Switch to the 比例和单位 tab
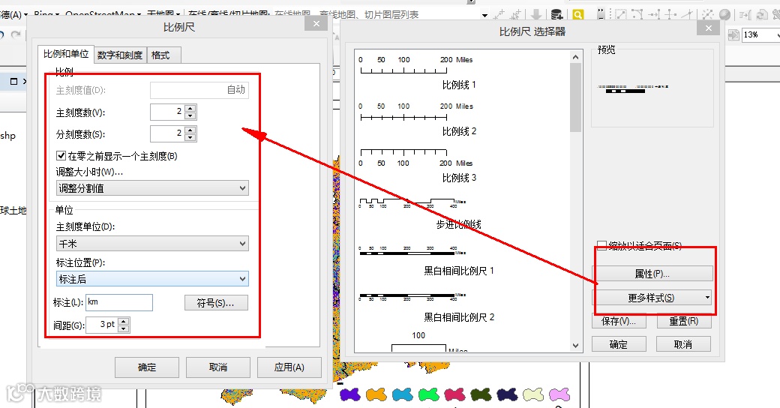Screen dimensions: 780x408 [x=66, y=54]
